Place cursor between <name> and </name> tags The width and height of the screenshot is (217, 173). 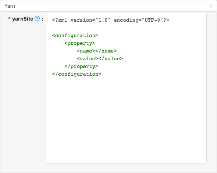coord(95,51)
